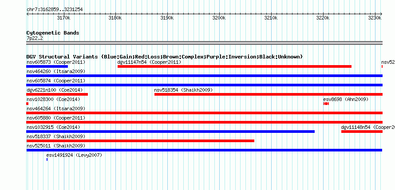Screen dimensions: 395x190
Task: Click the blue nsv605874 gain bar
Action: [205, 85]
